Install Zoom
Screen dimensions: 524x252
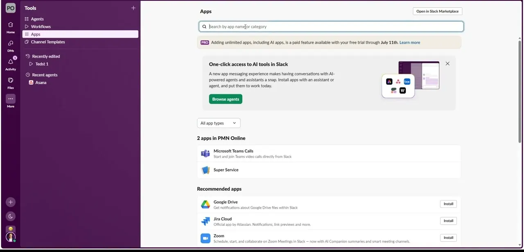click(x=448, y=238)
